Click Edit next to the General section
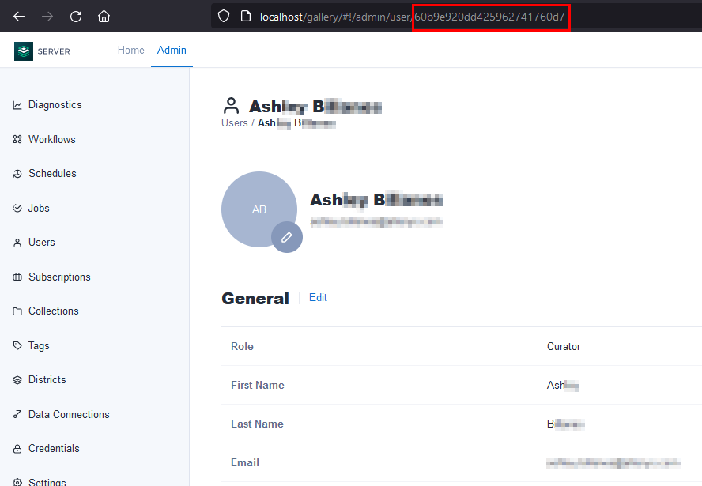Screen dimensions: 702x486 [318, 297]
